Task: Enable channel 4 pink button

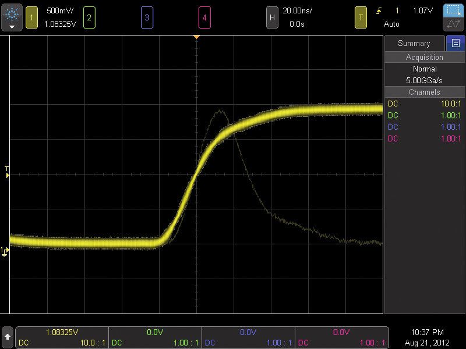Action: (204, 17)
